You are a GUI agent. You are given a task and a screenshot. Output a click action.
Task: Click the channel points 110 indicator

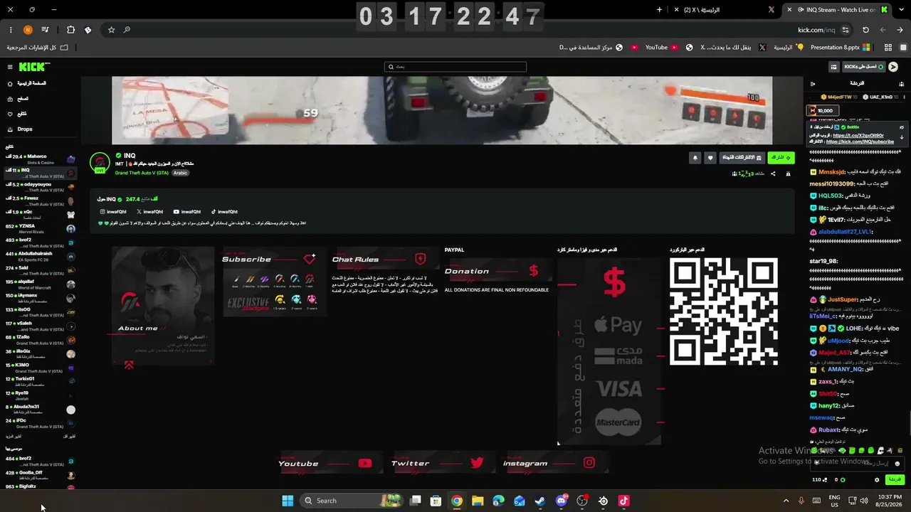coord(818,480)
